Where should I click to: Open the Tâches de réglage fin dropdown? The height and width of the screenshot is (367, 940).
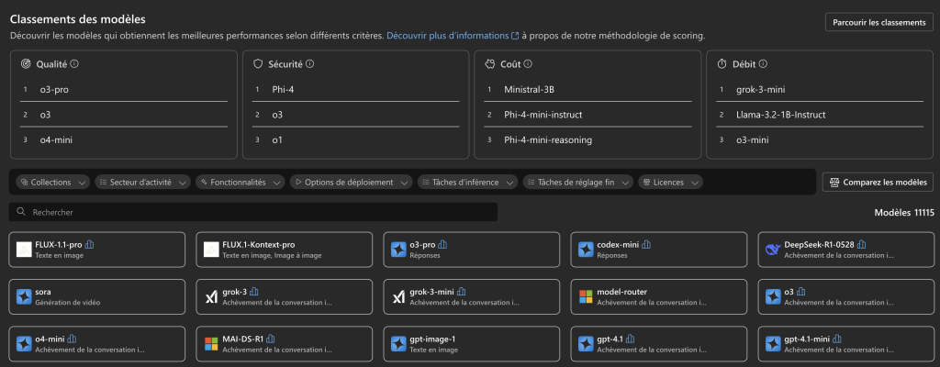pos(578,183)
